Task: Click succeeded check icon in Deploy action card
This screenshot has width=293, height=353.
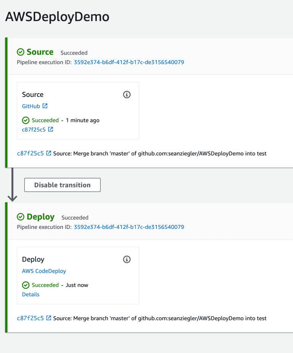Action: (x=26, y=285)
